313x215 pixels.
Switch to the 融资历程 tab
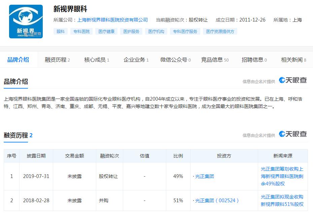point(57,60)
